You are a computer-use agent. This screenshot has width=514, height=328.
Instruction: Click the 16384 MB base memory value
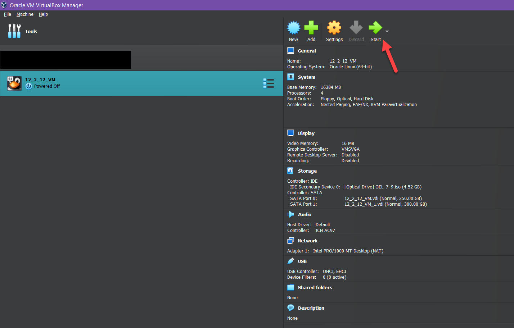point(331,87)
